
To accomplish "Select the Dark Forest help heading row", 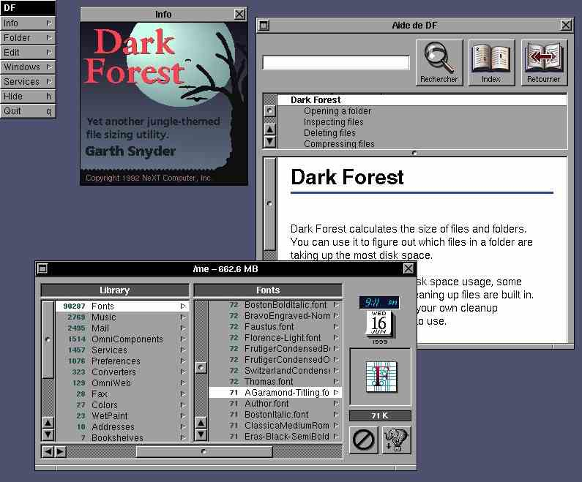I will pos(422,99).
